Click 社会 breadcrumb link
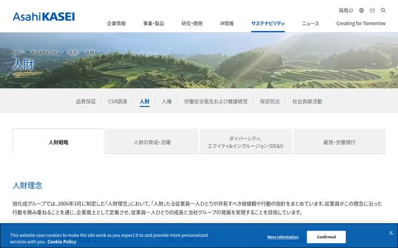398x248 pixels. coord(73,53)
